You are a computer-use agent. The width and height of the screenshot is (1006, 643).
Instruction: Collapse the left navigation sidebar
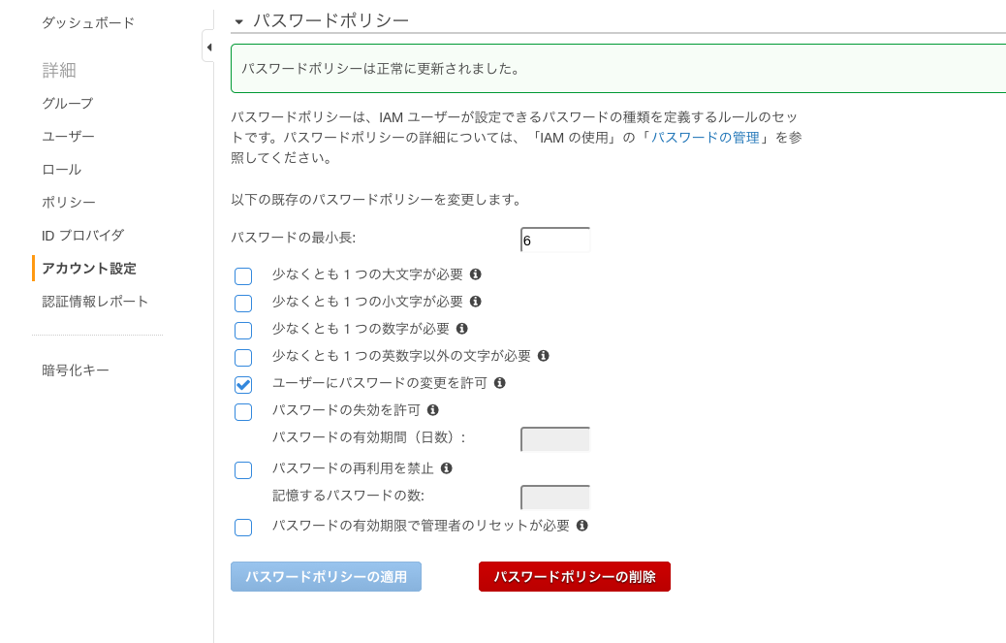pyautogui.click(x=209, y=46)
